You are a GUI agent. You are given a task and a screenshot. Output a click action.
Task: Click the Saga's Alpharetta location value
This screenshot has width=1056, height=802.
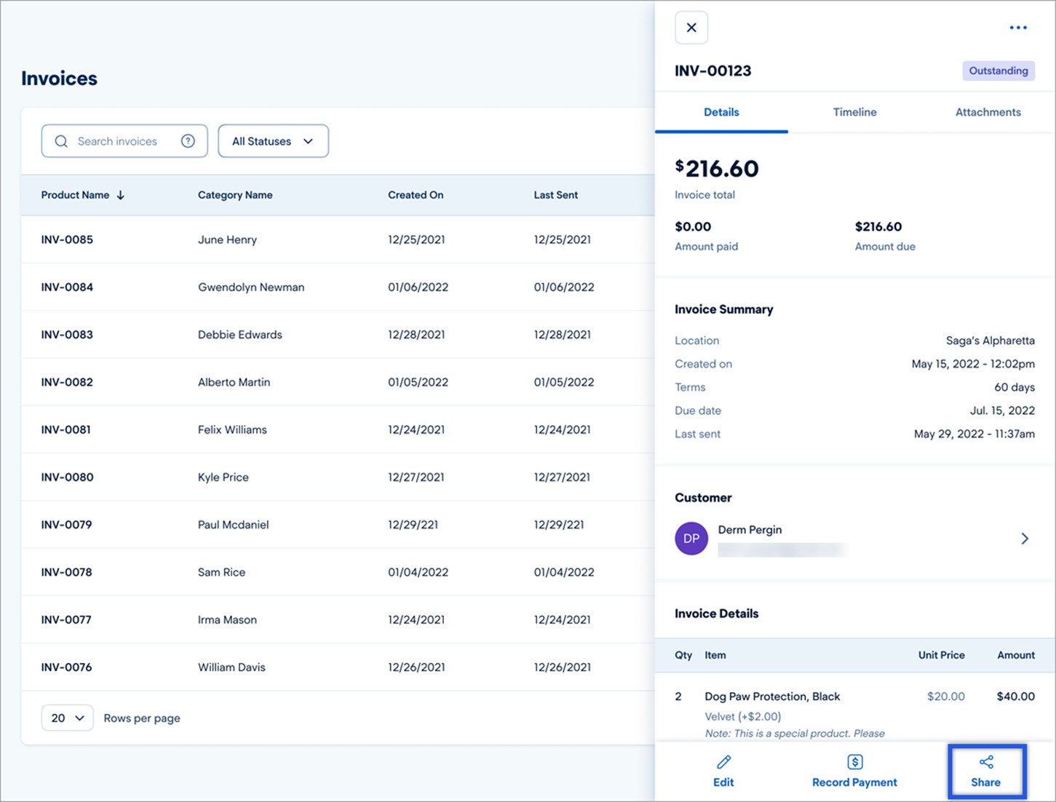coord(991,341)
